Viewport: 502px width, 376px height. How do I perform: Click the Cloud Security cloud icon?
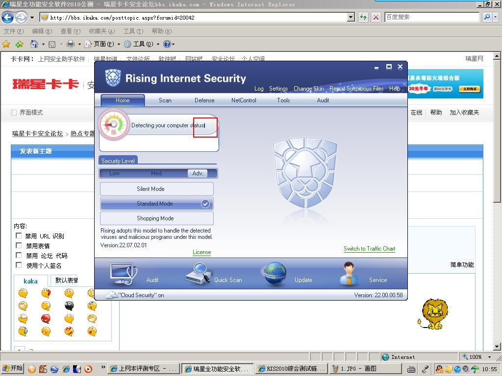(111, 295)
